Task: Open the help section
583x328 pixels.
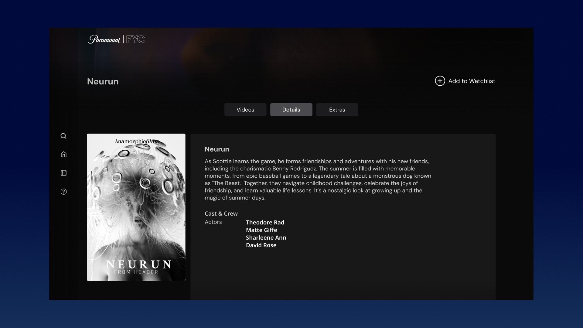Action: (63, 192)
